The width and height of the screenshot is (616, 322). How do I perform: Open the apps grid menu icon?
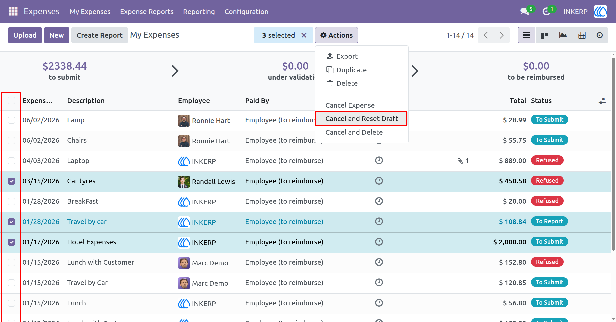(13, 11)
